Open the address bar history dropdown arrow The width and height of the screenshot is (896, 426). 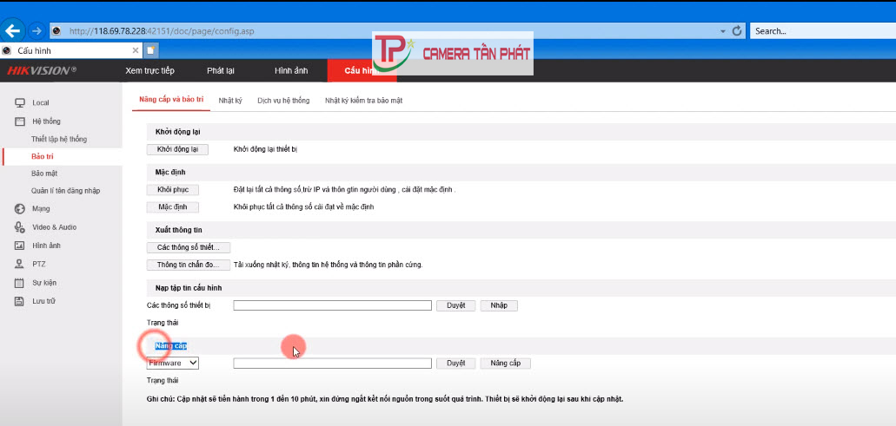click(723, 31)
